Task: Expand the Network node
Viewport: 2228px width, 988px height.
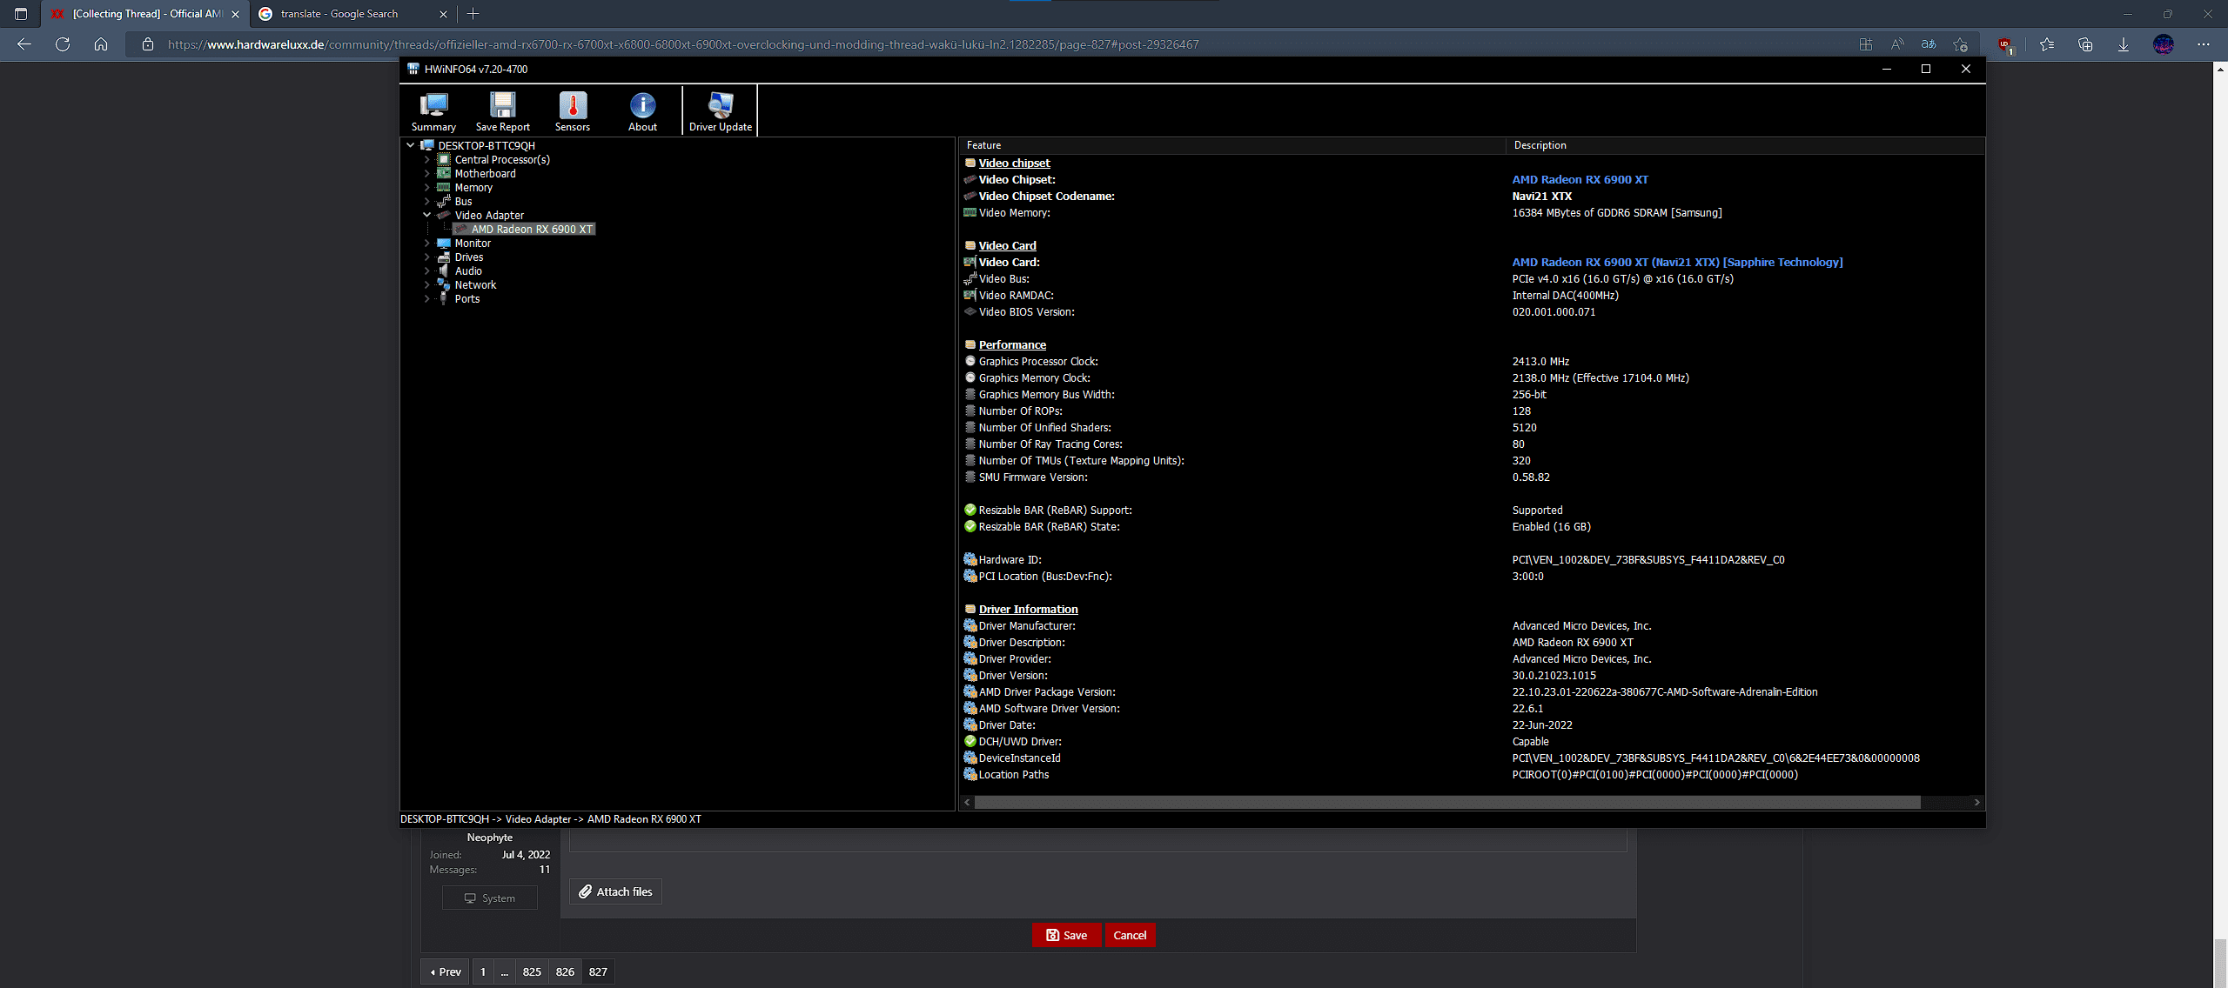Action: 426,284
